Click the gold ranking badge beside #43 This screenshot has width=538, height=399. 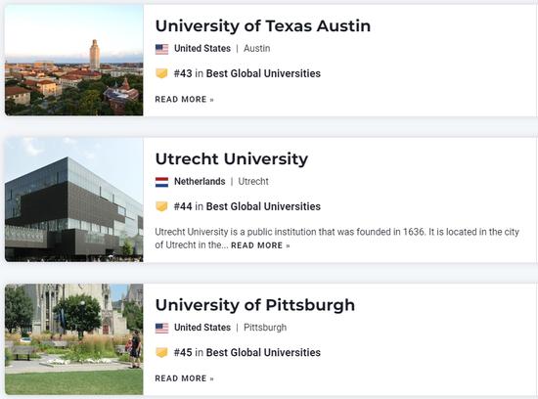tap(161, 73)
